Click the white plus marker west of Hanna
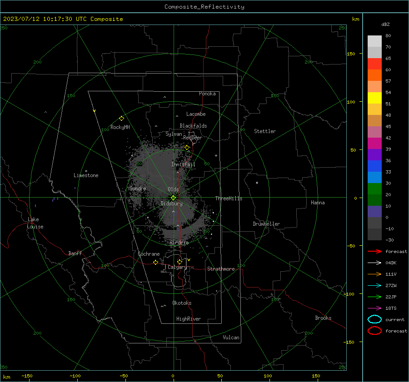409x382 pixels. (257, 183)
